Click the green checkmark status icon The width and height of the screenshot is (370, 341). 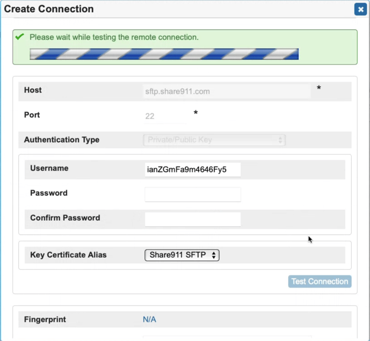coord(20,37)
